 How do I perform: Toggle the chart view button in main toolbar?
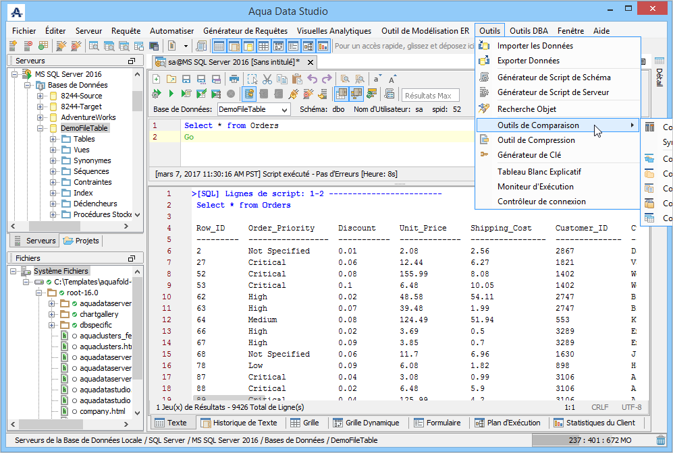click(323, 46)
